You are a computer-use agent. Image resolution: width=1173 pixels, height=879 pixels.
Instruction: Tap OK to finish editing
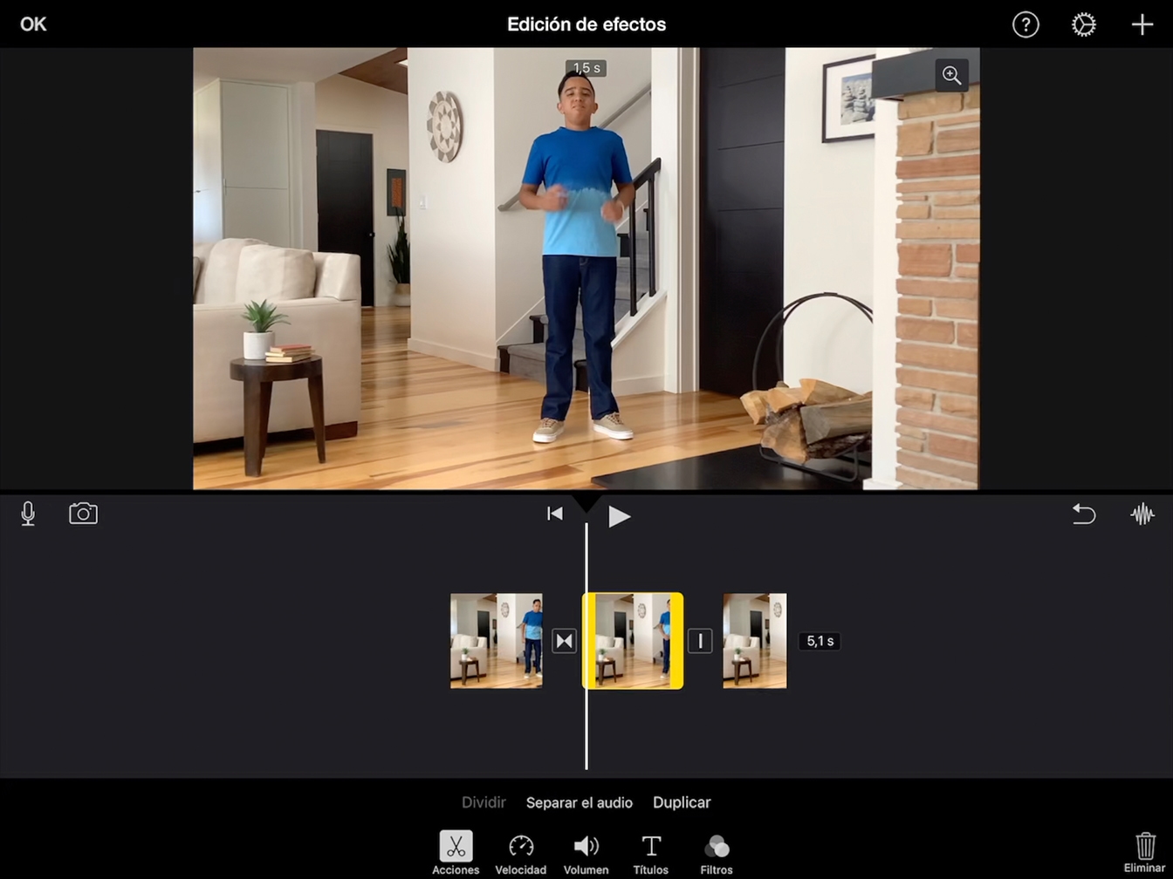pos(33,24)
